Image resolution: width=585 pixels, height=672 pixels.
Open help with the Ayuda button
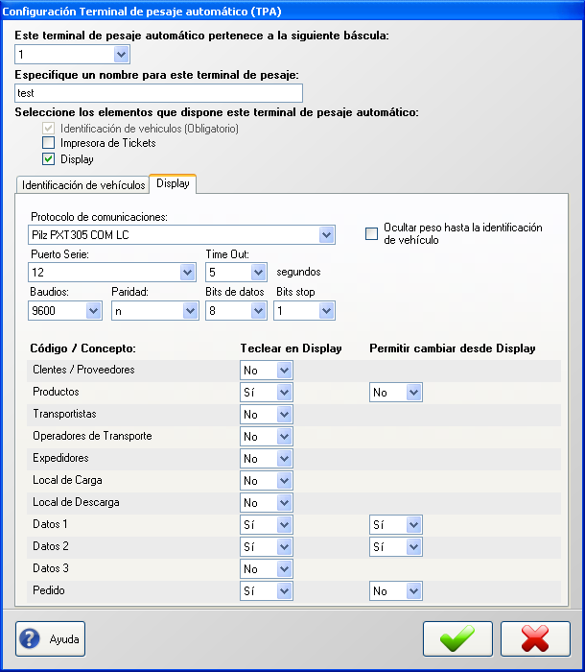[x=50, y=638]
